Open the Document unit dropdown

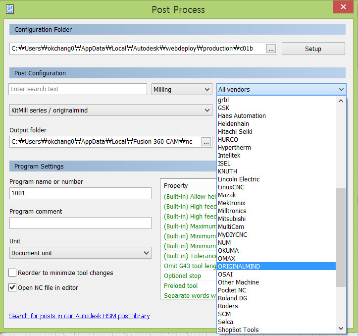coord(80,253)
